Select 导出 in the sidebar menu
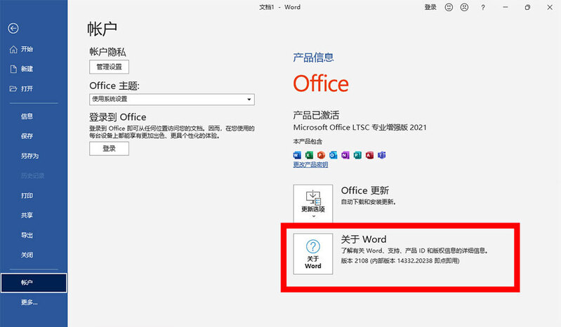This screenshot has height=327, width=561. (x=27, y=235)
